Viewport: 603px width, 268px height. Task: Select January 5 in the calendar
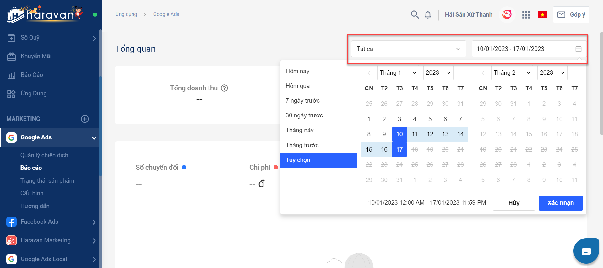tap(430, 119)
